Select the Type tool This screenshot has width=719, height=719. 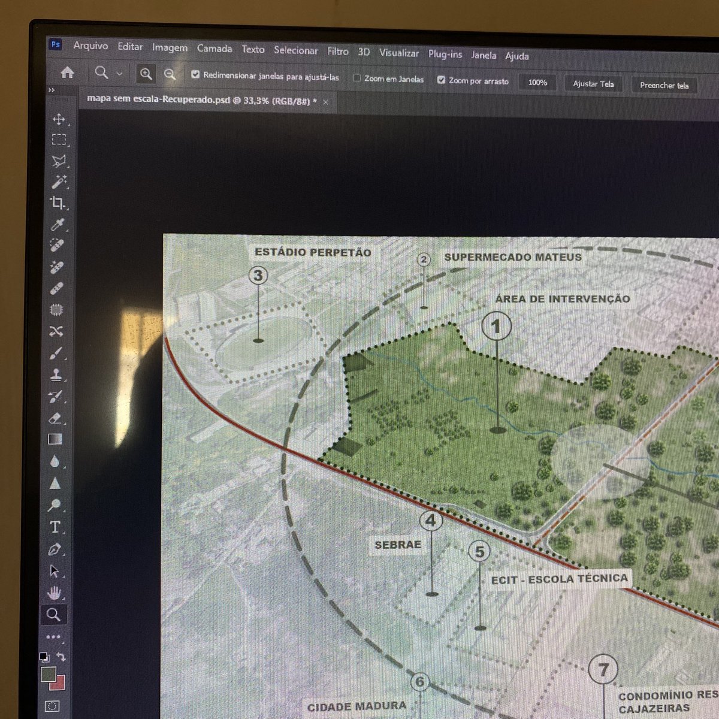click(x=55, y=527)
